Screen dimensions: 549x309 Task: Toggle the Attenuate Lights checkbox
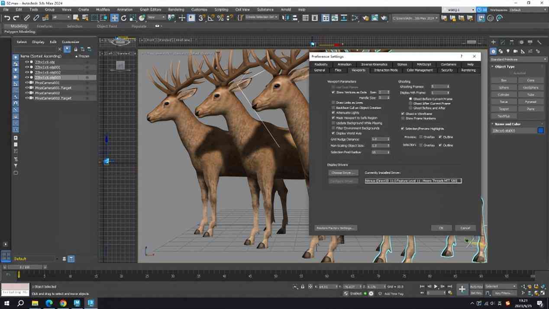point(333,113)
